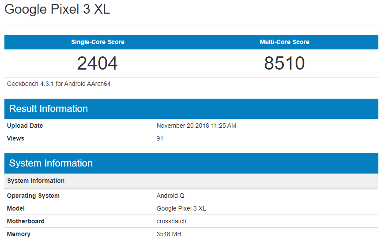Select the views count 91
Viewport: 385px width, 248px height.
point(160,138)
